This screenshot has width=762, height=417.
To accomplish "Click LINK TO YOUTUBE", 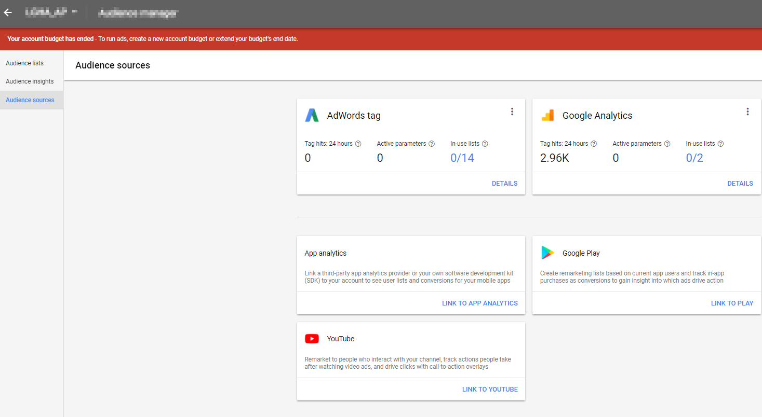I will pos(490,390).
